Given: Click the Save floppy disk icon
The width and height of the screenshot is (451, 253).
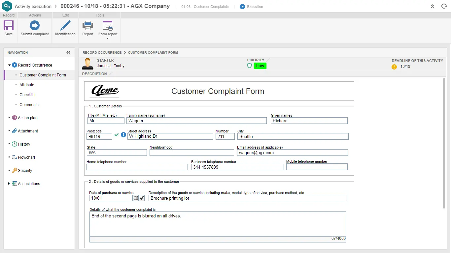Looking at the screenshot, I should click(9, 26).
